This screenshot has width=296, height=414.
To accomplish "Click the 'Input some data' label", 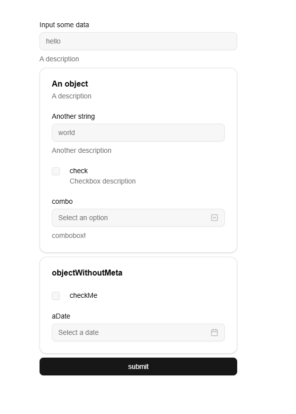I will (64, 25).
